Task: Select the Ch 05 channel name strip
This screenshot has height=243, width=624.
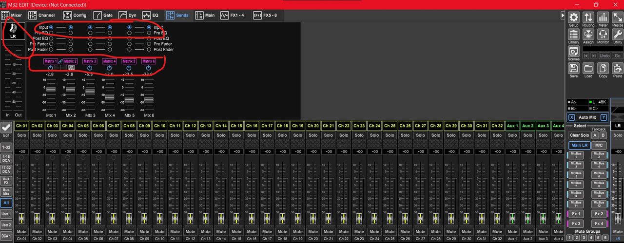Action: [x=83, y=126]
